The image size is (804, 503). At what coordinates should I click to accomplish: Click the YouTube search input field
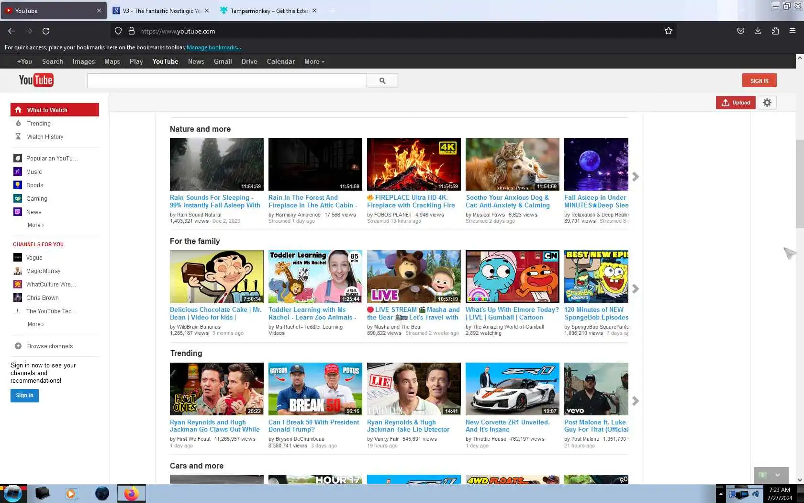pos(227,80)
